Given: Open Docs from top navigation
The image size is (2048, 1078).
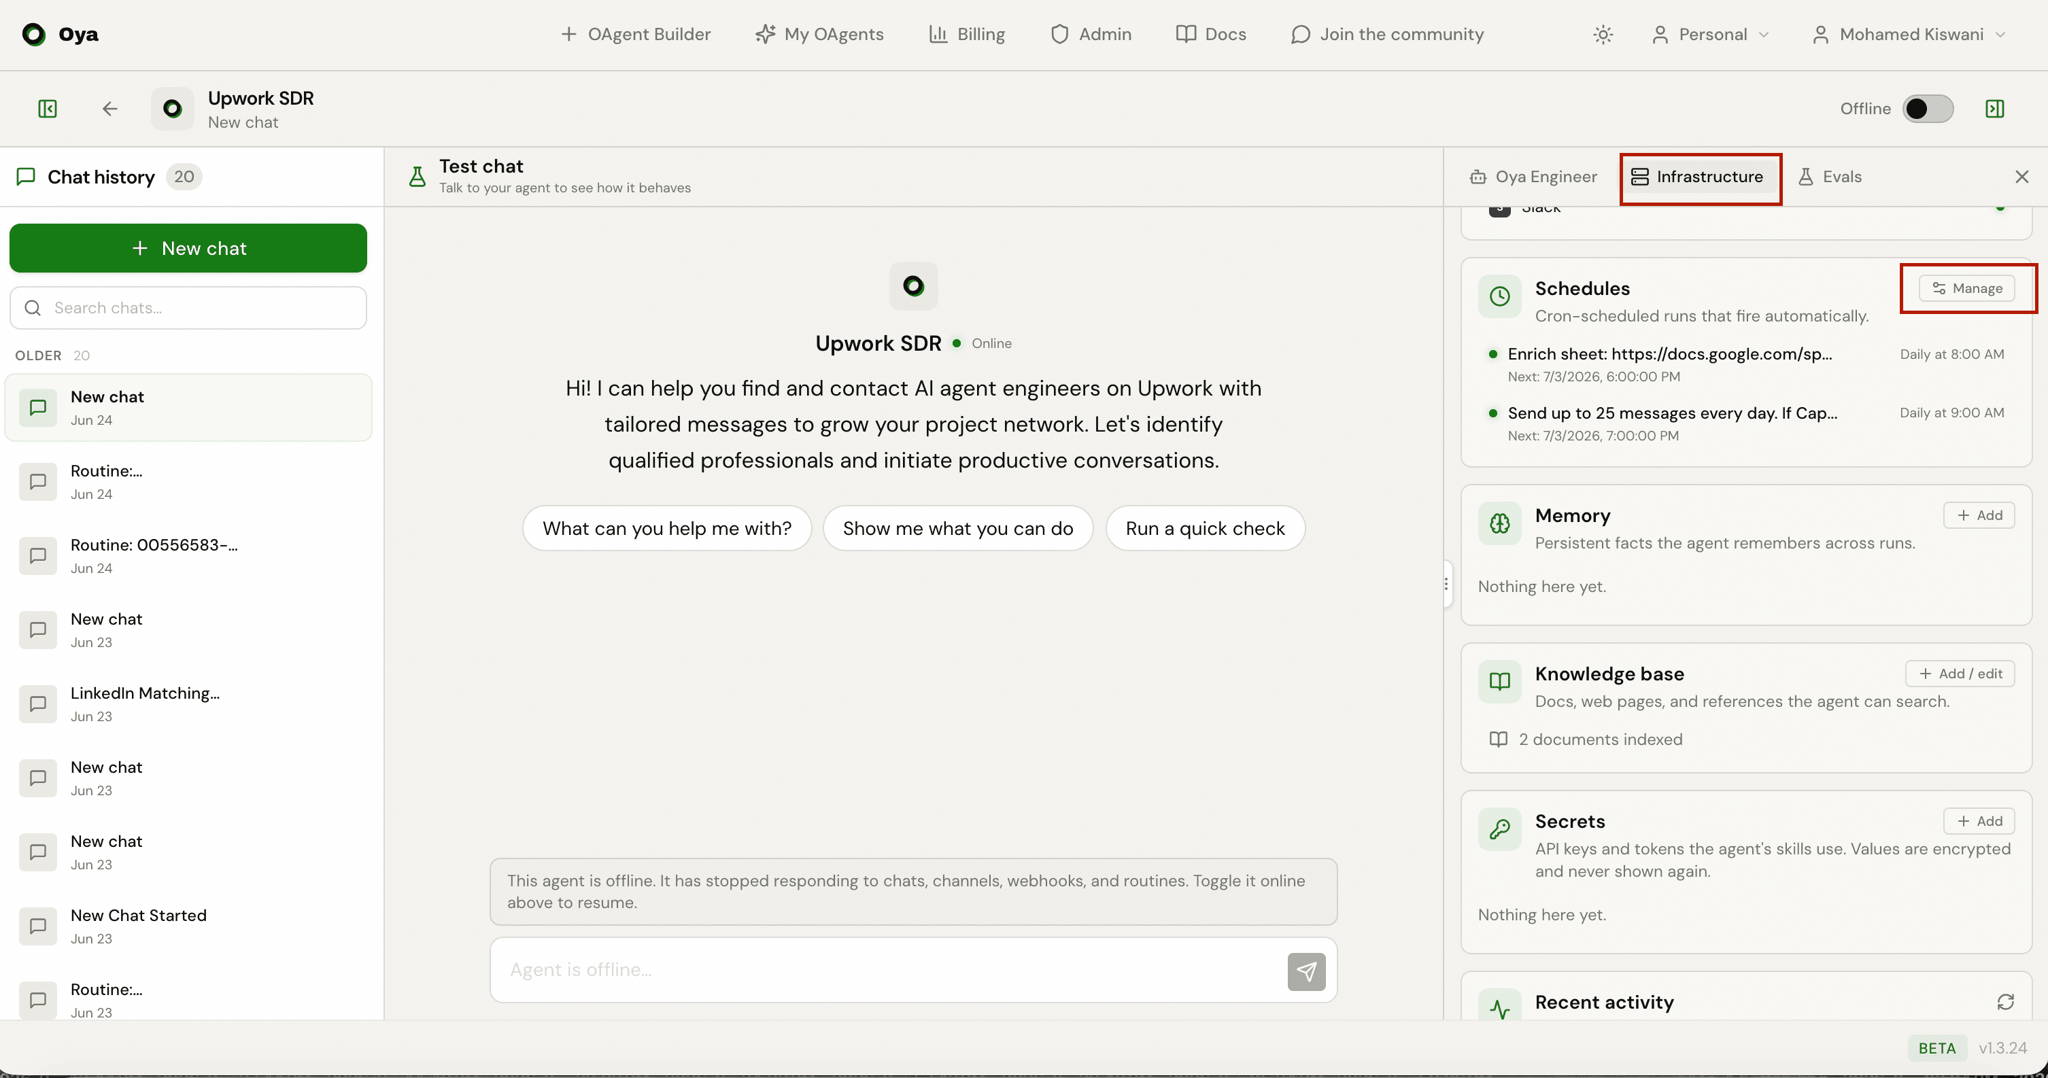Looking at the screenshot, I should (1211, 34).
